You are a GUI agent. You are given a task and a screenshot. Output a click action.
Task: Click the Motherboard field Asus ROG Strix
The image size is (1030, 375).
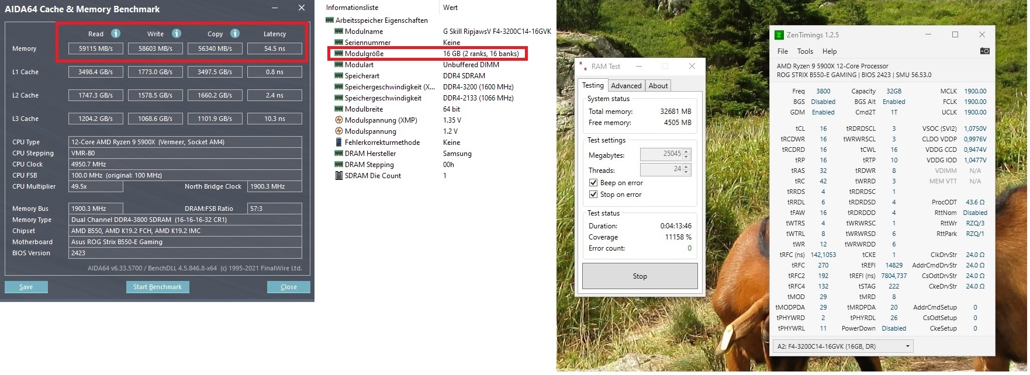click(185, 242)
